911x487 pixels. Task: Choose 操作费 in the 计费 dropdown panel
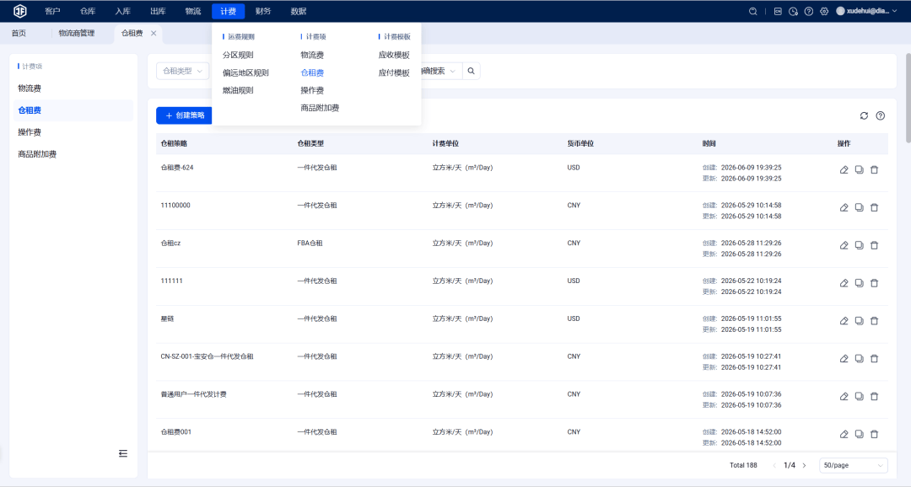tap(312, 90)
